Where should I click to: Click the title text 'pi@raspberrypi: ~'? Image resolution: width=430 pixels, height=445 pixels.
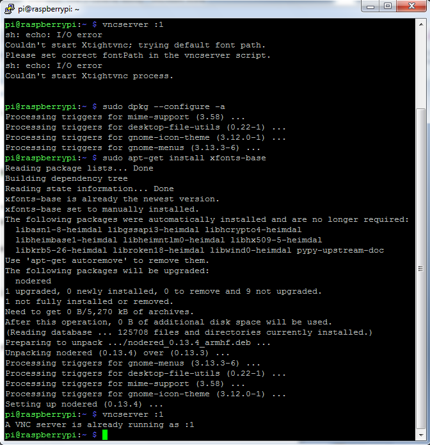49,9
